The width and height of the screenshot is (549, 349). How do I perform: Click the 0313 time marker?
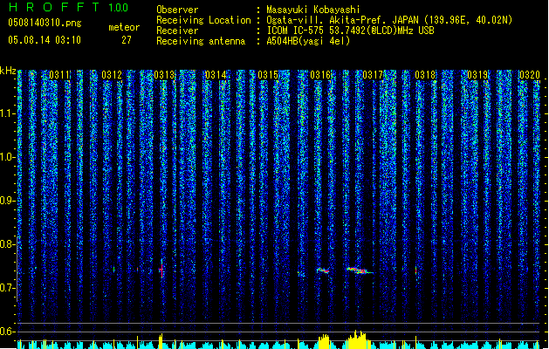(164, 74)
